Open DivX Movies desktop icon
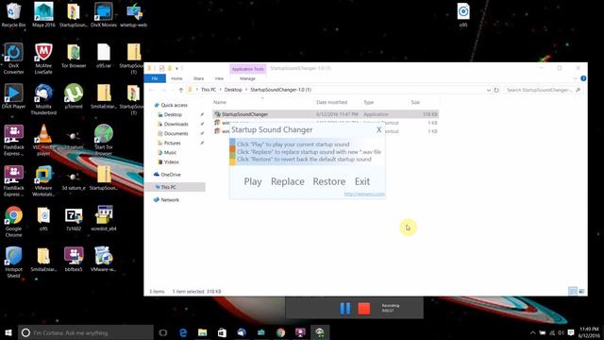The image size is (604, 340). (x=104, y=15)
